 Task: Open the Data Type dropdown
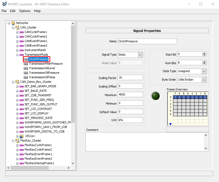(x=204, y=71)
